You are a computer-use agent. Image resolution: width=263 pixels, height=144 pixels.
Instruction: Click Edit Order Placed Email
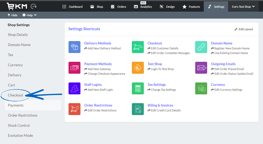(227, 69)
